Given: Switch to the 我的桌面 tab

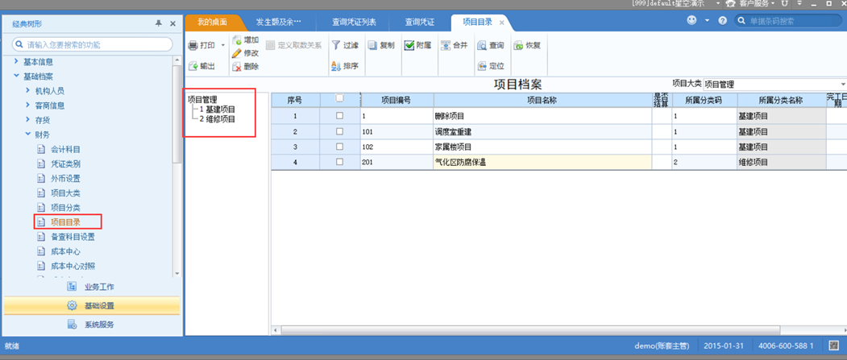Looking at the screenshot, I should [x=212, y=22].
